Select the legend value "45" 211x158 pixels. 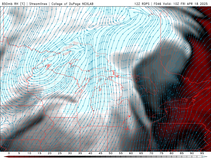(100, 153)
